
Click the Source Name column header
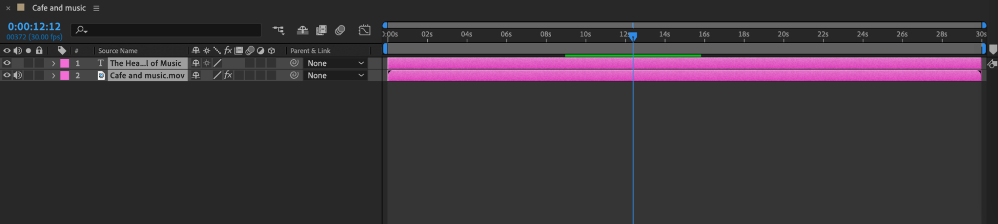(x=118, y=51)
